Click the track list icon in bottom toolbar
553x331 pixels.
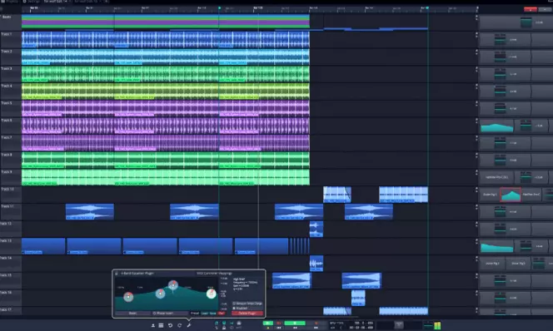[161, 325]
